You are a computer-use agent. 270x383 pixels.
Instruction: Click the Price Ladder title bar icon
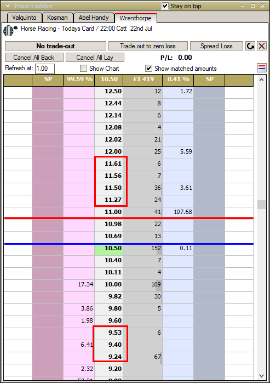tap(7, 5)
